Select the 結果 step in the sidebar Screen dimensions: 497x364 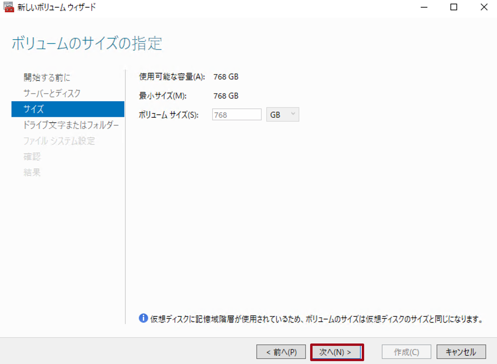tap(32, 173)
